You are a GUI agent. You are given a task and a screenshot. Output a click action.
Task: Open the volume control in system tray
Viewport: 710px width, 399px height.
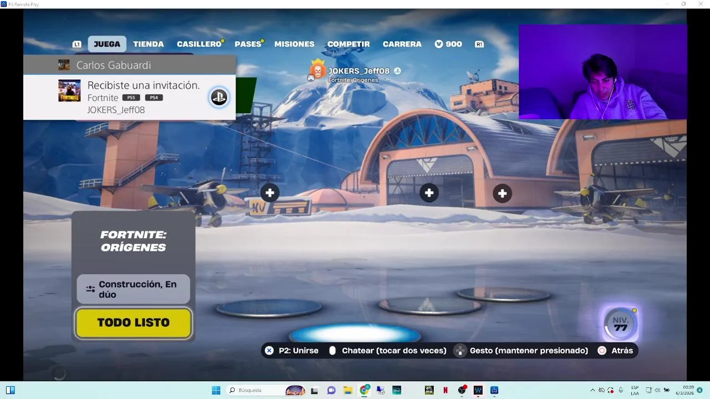click(657, 390)
